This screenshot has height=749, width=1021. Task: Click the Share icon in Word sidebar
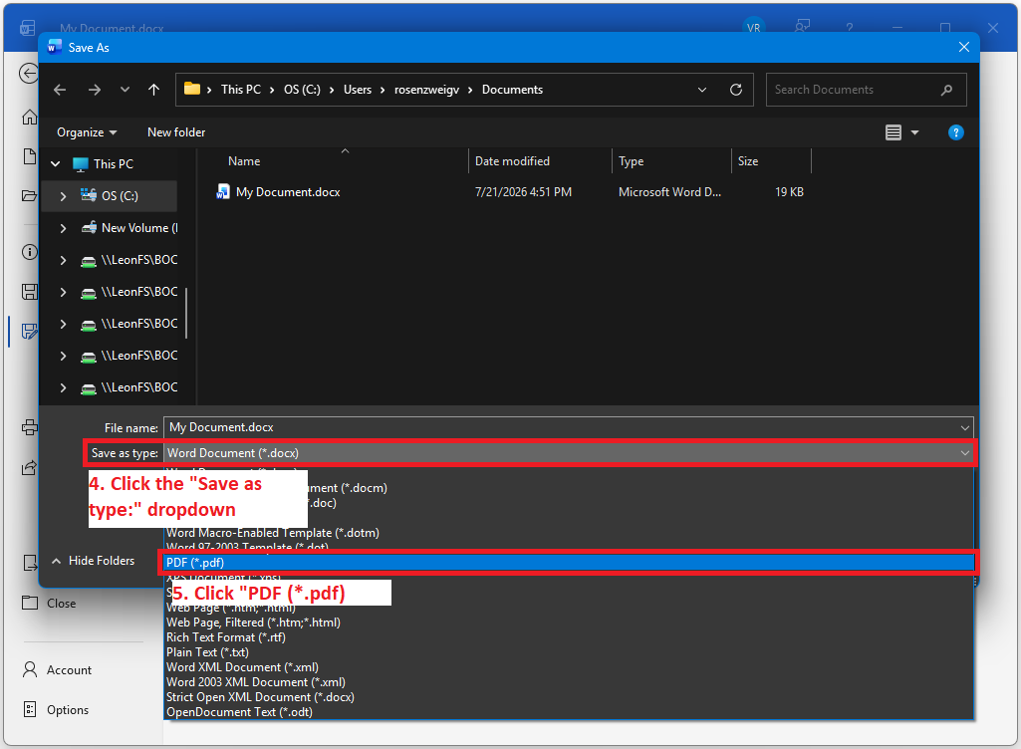click(x=29, y=468)
